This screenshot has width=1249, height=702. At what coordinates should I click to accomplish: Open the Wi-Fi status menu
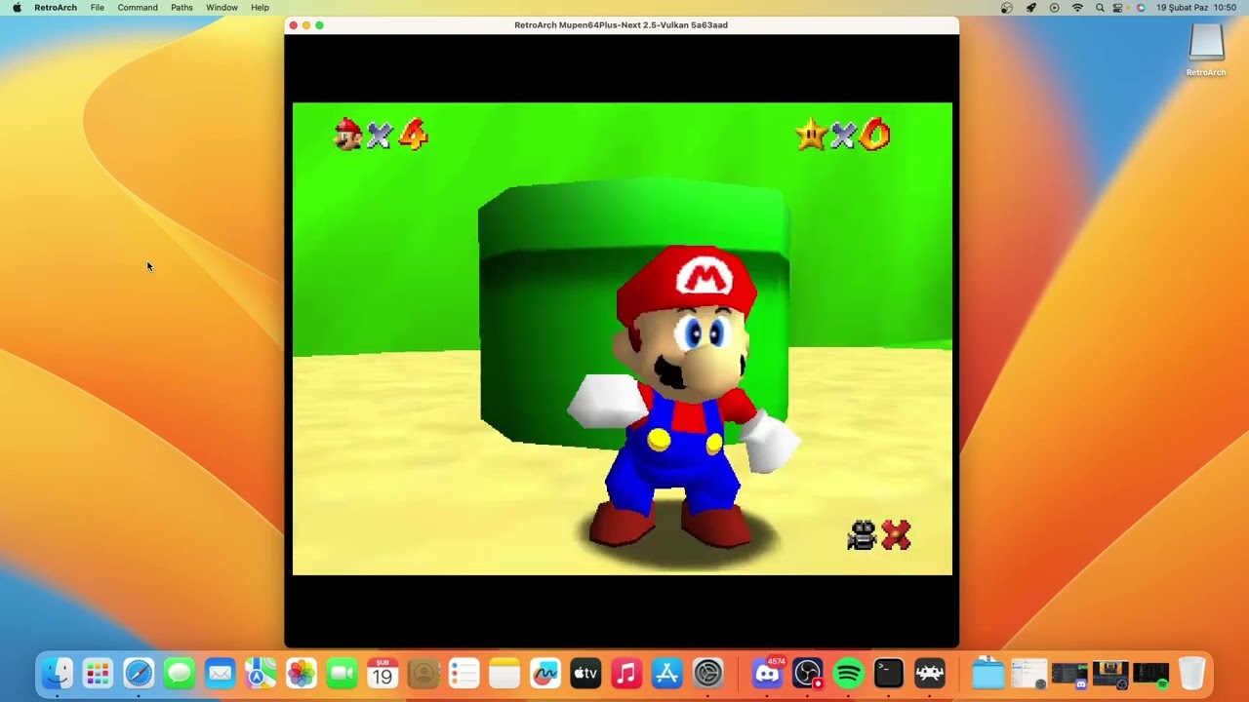click(x=1077, y=8)
